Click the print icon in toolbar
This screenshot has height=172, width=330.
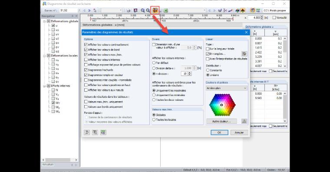click(129, 10)
